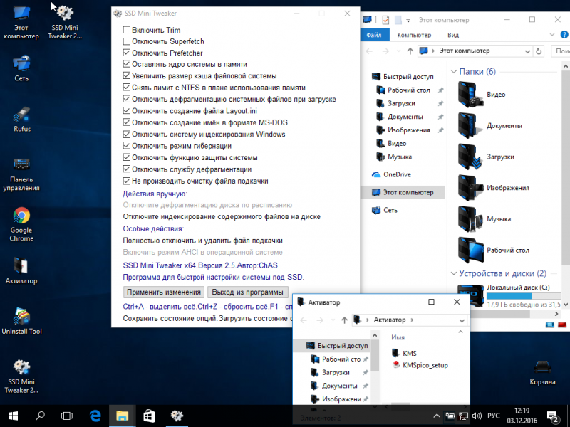
Task: Click the Поиск field in Explorer
Action: (x=561, y=51)
